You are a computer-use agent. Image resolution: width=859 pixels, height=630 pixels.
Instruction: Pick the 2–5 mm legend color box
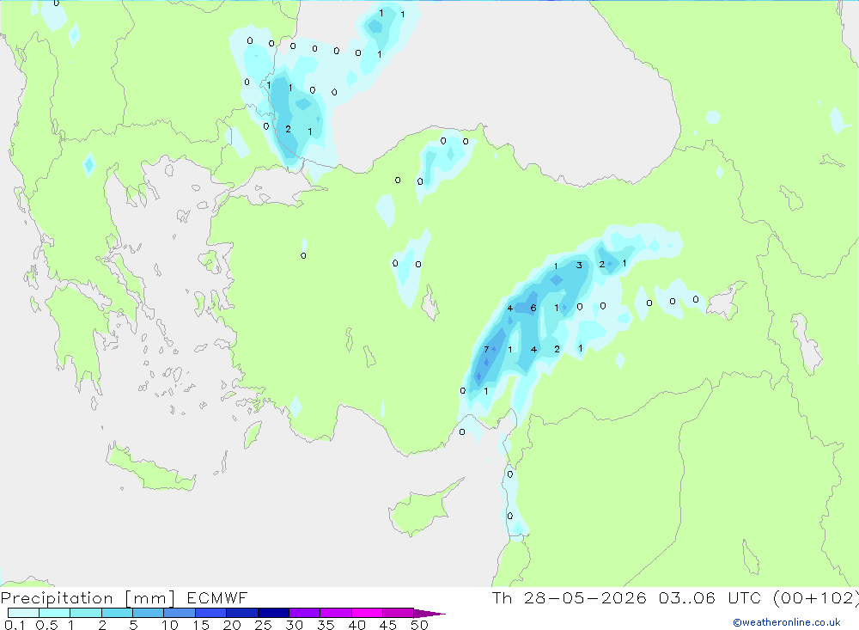(x=117, y=613)
